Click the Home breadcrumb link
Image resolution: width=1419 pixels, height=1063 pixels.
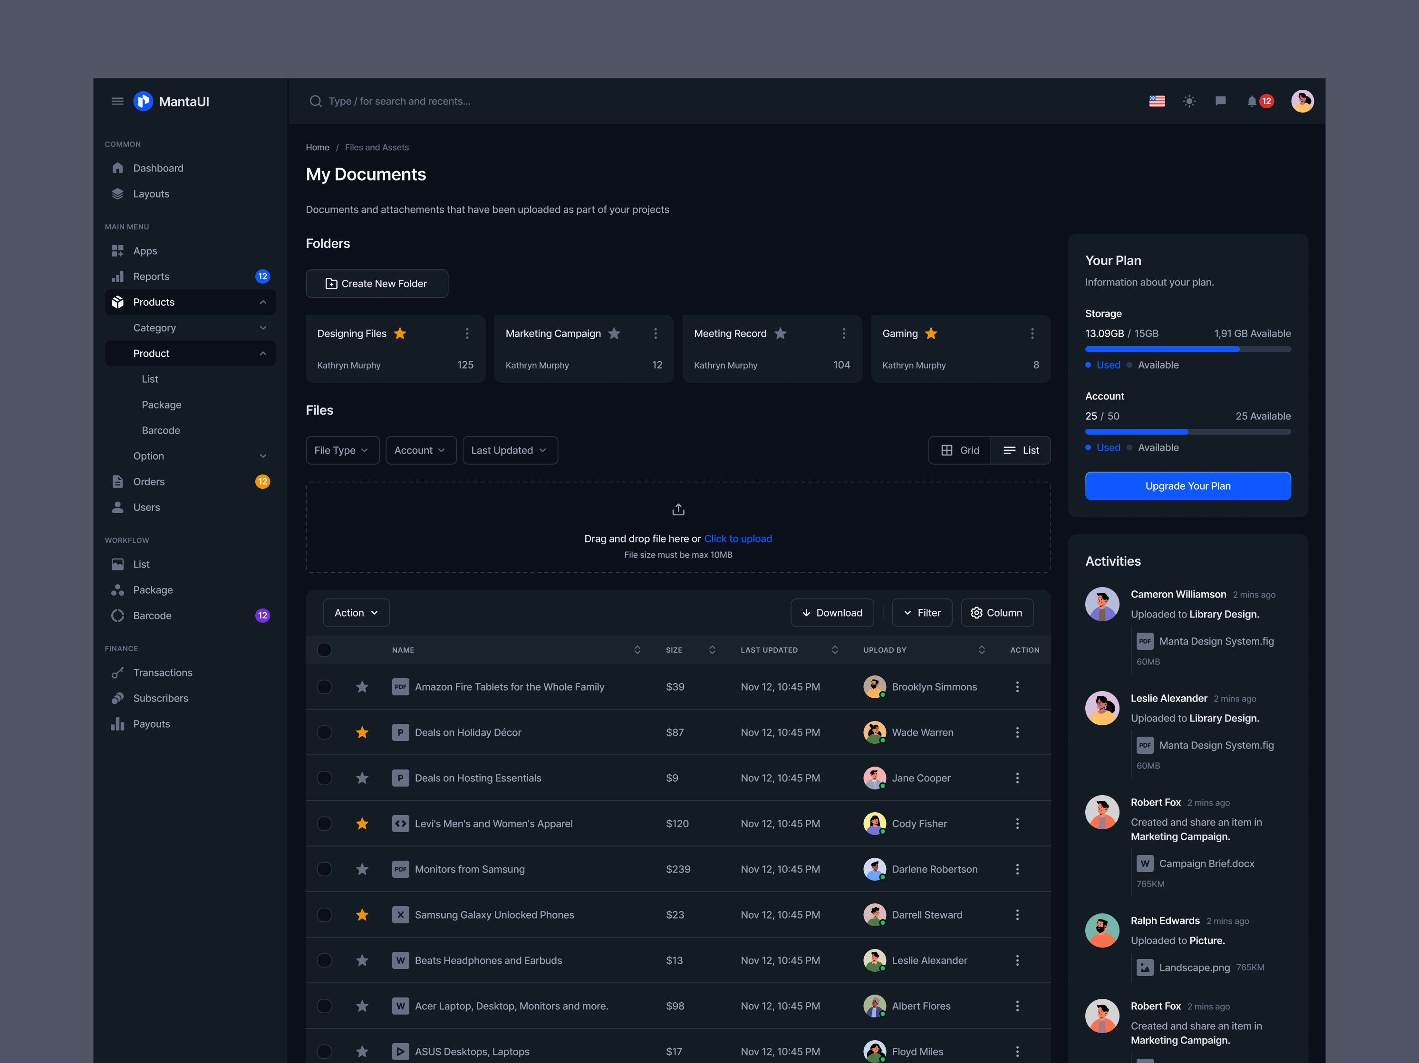pos(318,147)
